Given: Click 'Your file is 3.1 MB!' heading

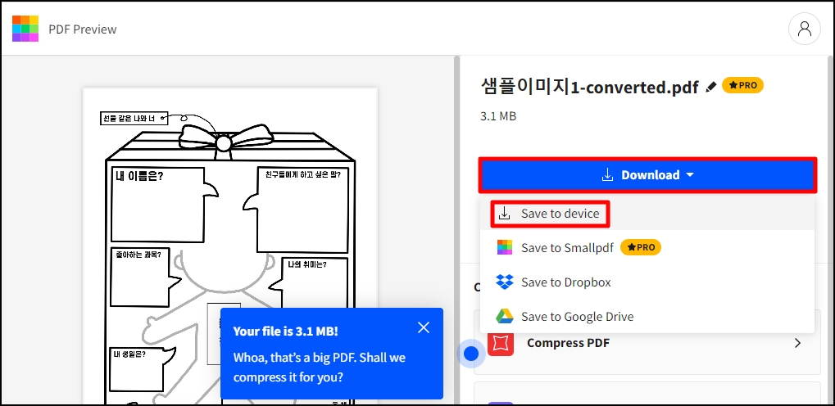Looking at the screenshot, I should coord(285,331).
